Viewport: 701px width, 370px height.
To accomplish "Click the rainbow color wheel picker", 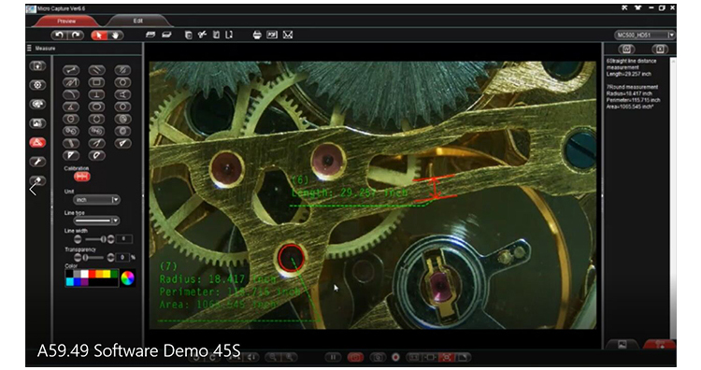I will (127, 277).
